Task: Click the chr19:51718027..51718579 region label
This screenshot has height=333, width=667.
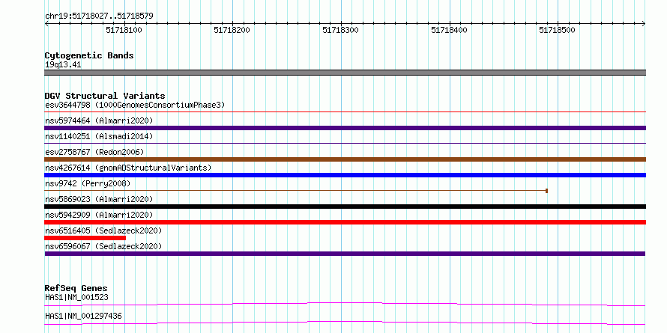Action: click(x=99, y=16)
